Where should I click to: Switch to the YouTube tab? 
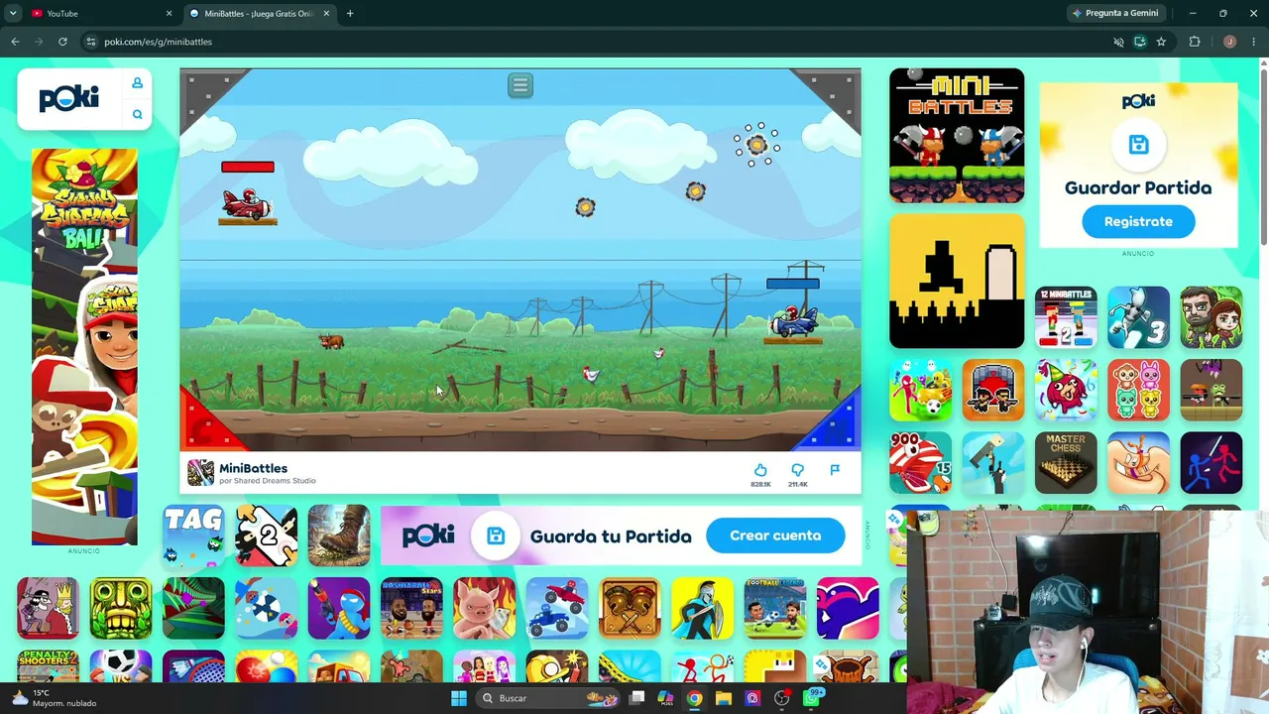[x=99, y=13]
